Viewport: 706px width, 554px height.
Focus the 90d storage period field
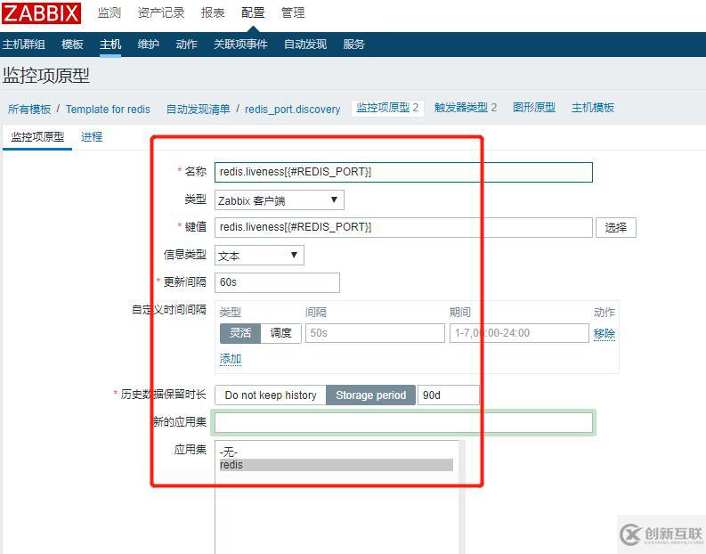(x=449, y=395)
